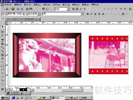This screenshot has height=100, width=133.
Task: Select the diagonal line tool
Action: (x=2, y=62)
